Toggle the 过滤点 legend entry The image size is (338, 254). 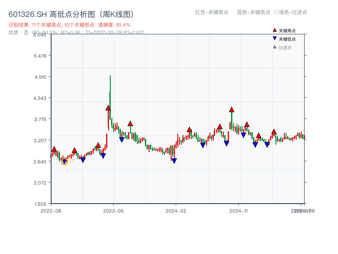(x=285, y=47)
